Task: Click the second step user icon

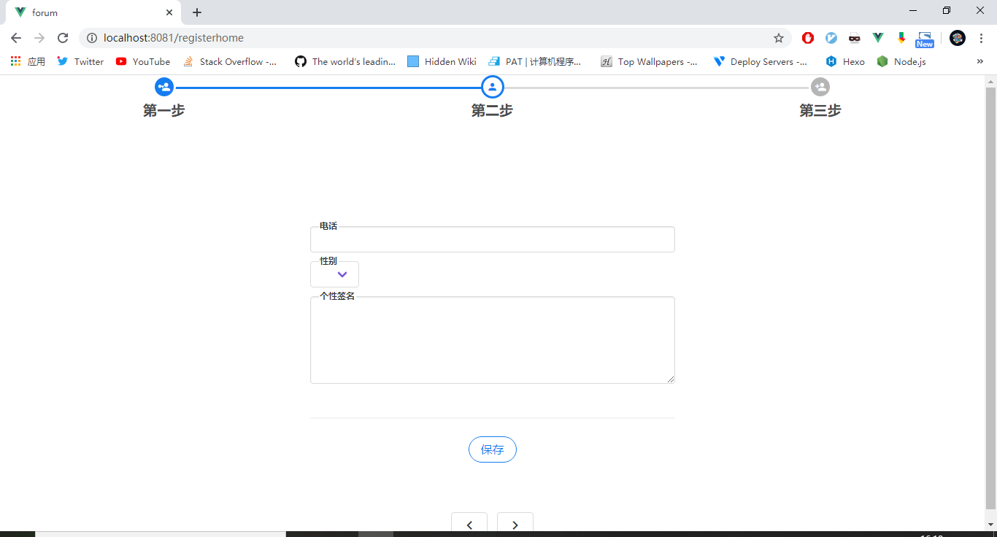Action: [493, 87]
